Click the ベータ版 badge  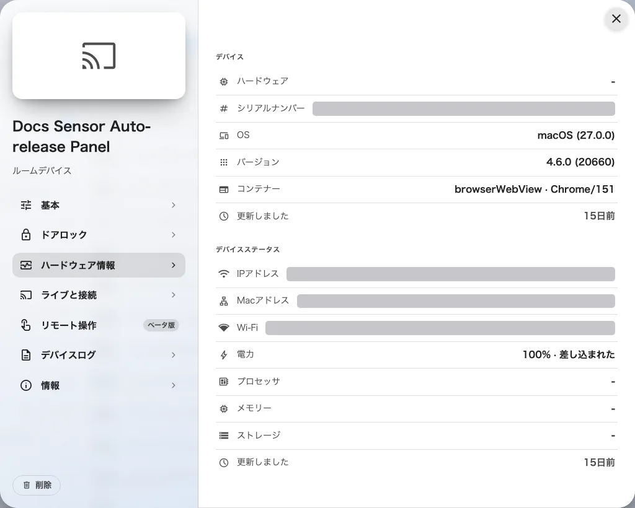(x=161, y=325)
